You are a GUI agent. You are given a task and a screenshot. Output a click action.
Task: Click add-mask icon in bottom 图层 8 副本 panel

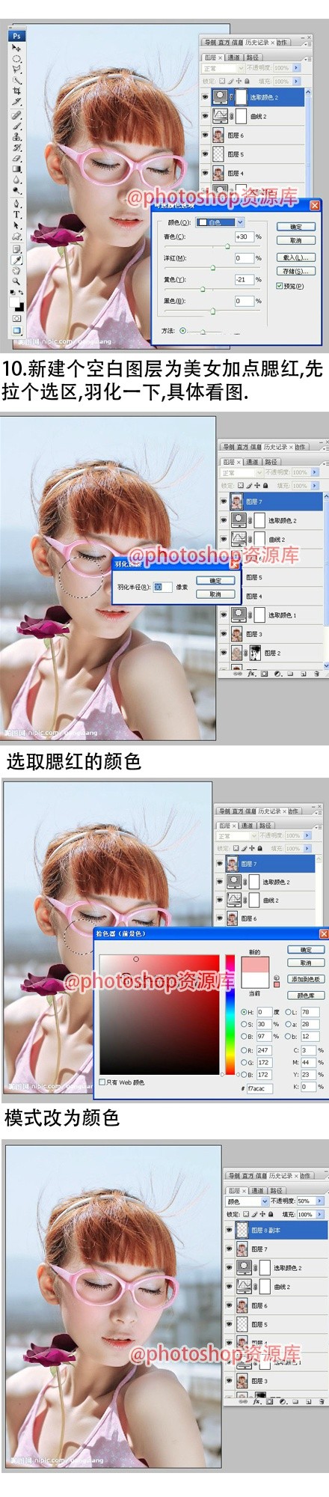click(270, 1401)
